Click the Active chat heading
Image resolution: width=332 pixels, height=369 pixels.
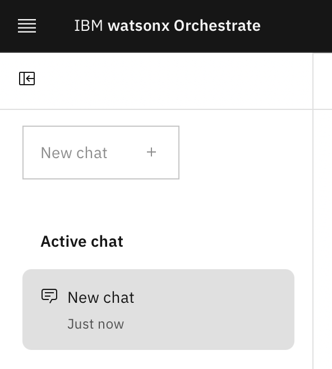point(82,242)
